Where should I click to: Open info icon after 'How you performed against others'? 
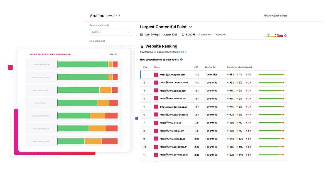click(181, 60)
